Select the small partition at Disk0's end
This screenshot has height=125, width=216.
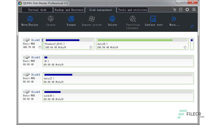192,44
